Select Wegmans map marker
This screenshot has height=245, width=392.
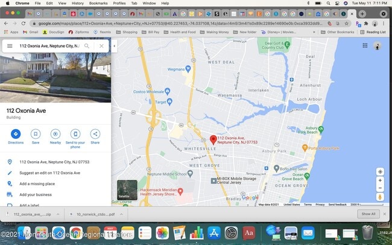click(188, 69)
